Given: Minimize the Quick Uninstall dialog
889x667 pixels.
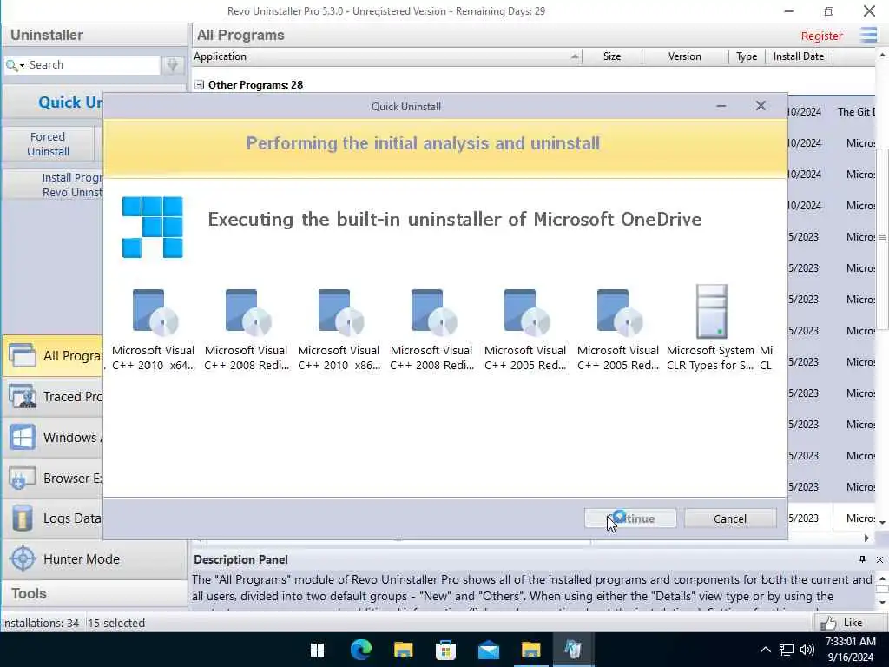Looking at the screenshot, I should [721, 106].
